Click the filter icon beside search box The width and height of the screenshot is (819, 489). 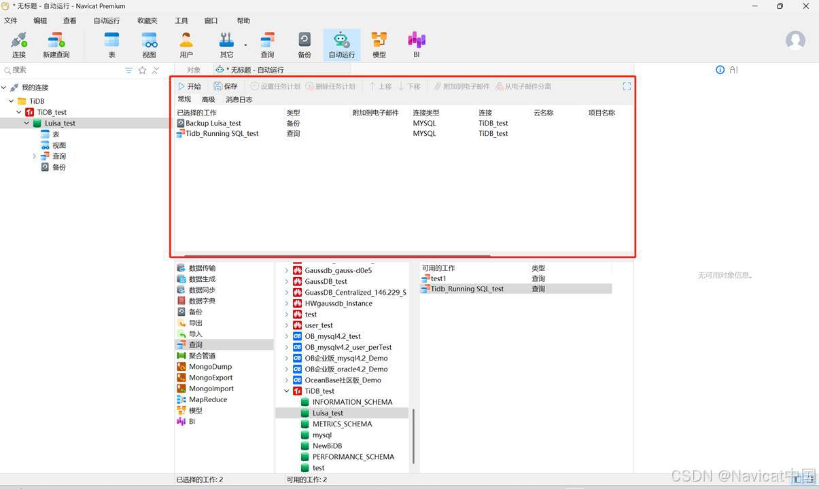(129, 70)
